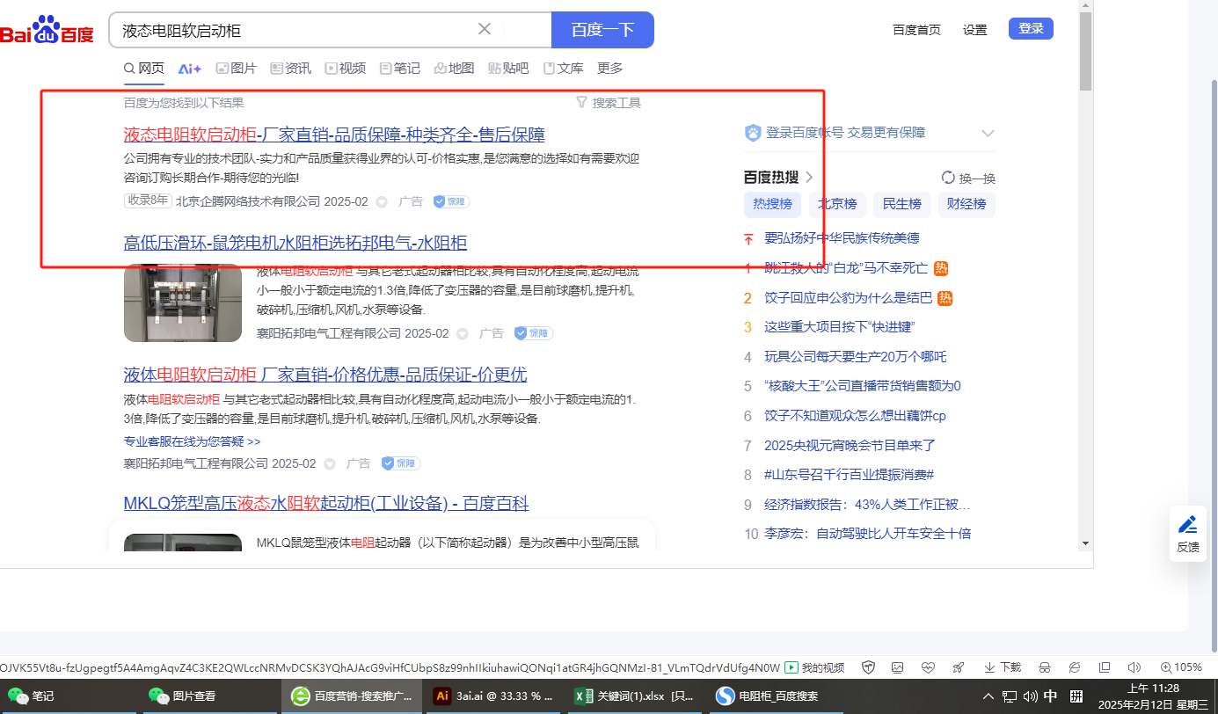Viewport: 1218px width, 714px height.
Task: Open the shield security icon in the status bar
Action: [868, 667]
